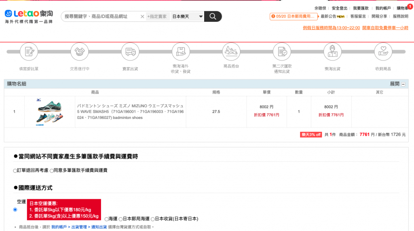Click the 填寫委託單 step icon

click(29, 52)
